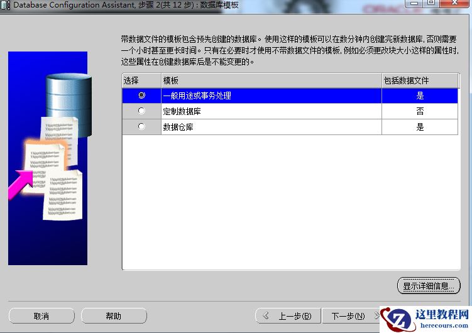Click 是 cell in 数据仓库 row
Viewport: 472px width, 333px height.
(420, 127)
